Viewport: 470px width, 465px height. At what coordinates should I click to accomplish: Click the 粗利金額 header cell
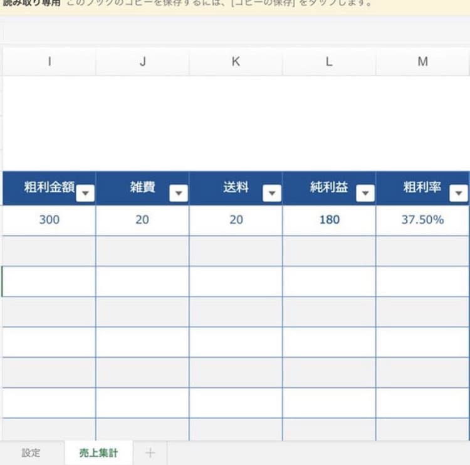tap(50, 188)
